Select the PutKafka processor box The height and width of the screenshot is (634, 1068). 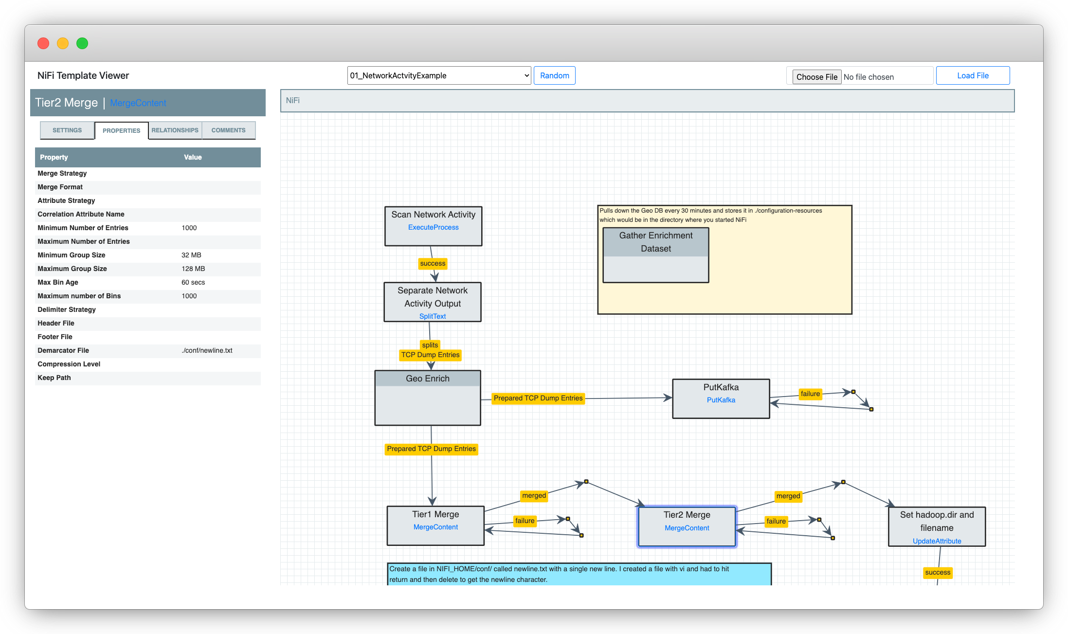(x=721, y=399)
